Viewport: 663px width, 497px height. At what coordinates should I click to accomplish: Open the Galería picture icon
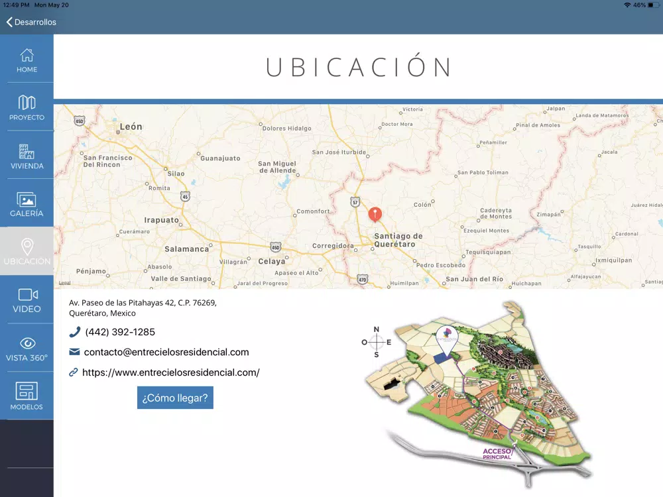[x=27, y=199]
